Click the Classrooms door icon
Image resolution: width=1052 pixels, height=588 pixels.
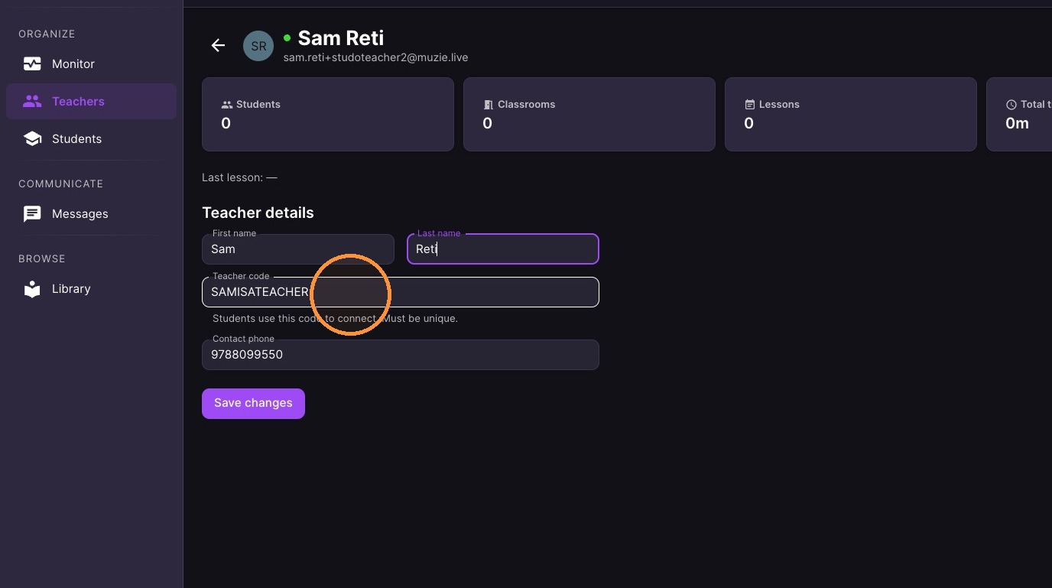[489, 104]
